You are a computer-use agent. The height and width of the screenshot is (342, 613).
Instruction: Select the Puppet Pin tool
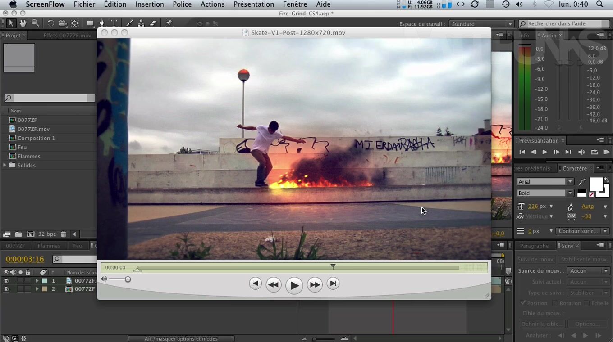click(x=169, y=23)
